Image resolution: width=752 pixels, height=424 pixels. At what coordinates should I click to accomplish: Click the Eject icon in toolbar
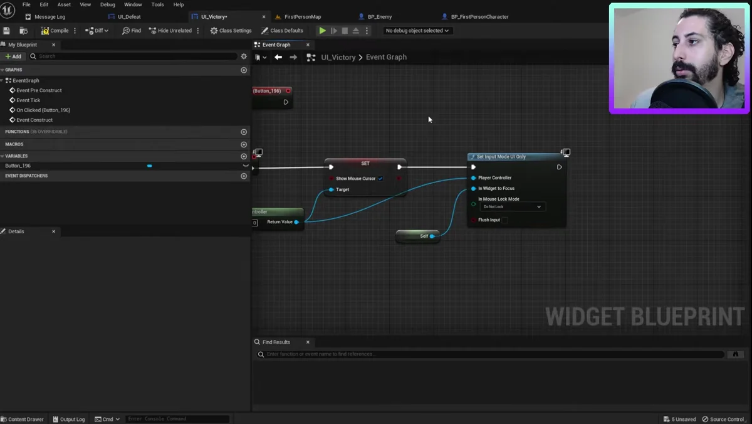click(x=356, y=31)
